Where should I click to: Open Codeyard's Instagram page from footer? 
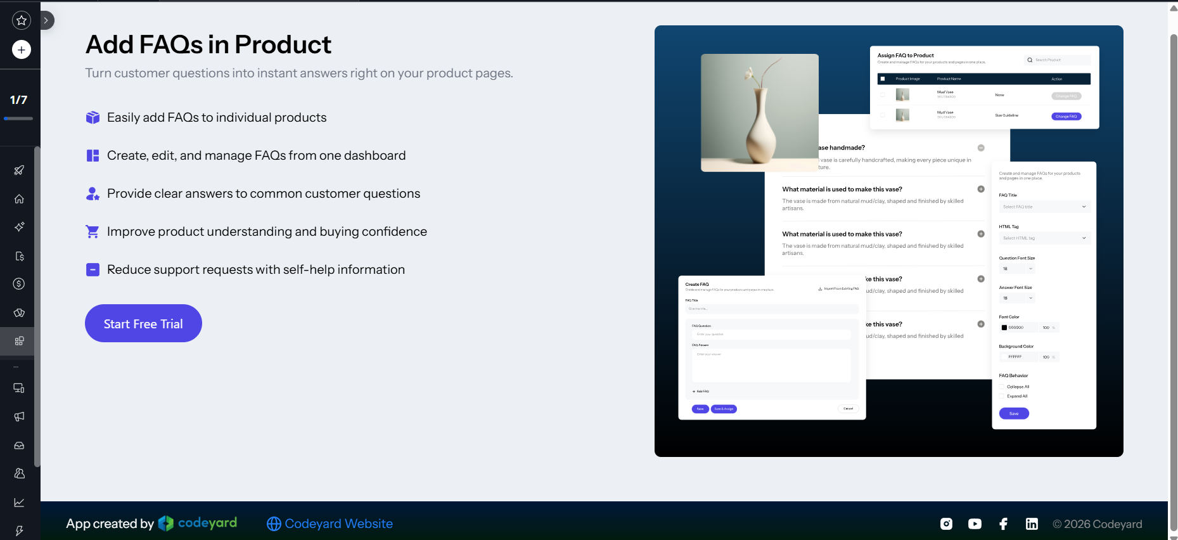pyautogui.click(x=946, y=524)
